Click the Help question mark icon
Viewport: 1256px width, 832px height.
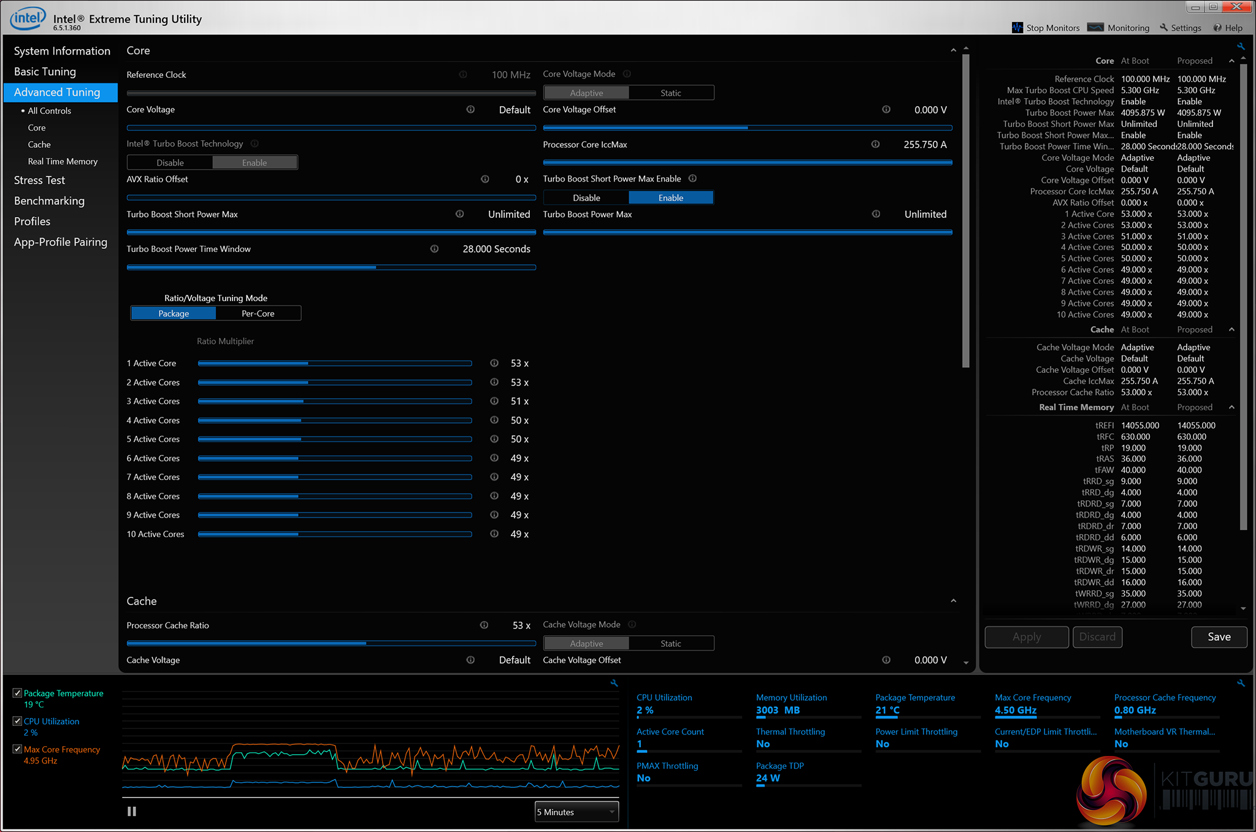(x=1217, y=28)
